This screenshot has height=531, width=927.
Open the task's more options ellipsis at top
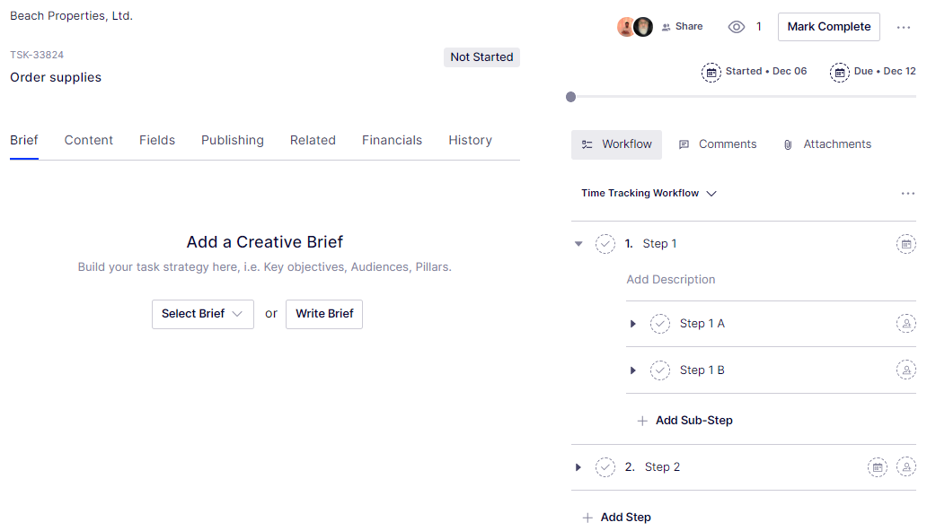point(904,27)
